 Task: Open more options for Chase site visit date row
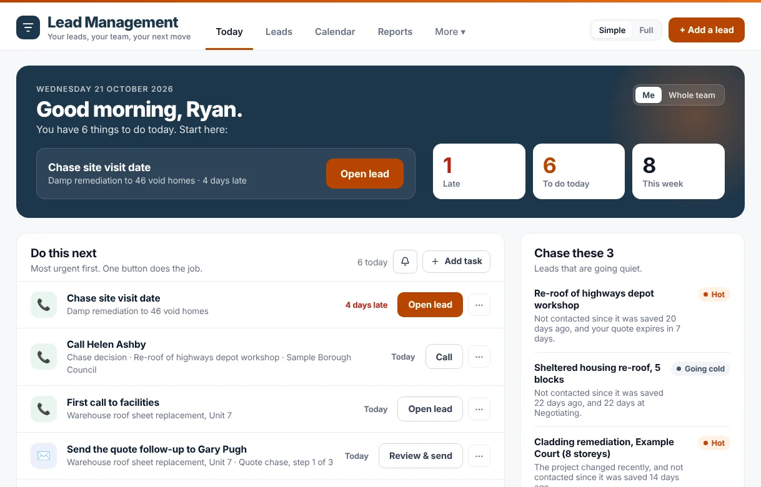[x=479, y=305]
